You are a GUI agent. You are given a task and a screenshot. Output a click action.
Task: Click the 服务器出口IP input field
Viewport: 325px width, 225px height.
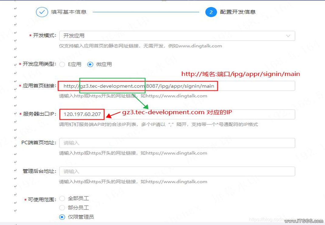(x=177, y=114)
